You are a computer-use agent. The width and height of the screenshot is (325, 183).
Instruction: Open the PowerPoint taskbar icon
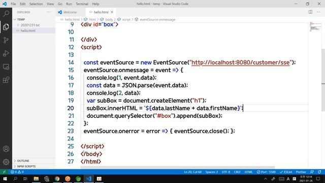tap(99, 178)
